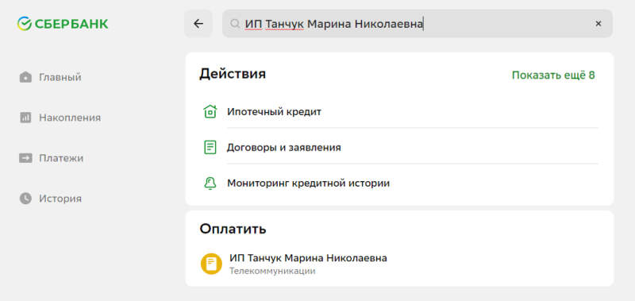Screen dimensions: 635x301
Task: Open Мониторинг кредитной истории
Action: tap(308, 183)
